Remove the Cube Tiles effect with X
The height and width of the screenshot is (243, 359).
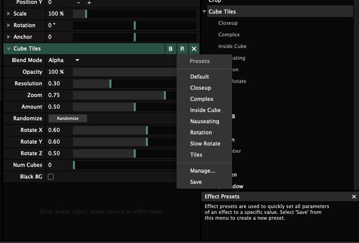point(194,49)
